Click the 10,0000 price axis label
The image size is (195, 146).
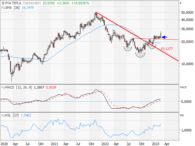coord(187,64)
